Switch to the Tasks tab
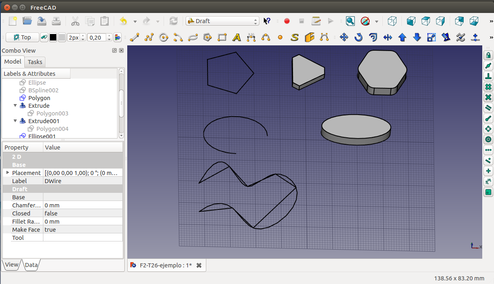Image resolution: width=494 pixels, height=284 pixels. click(35, 62)
